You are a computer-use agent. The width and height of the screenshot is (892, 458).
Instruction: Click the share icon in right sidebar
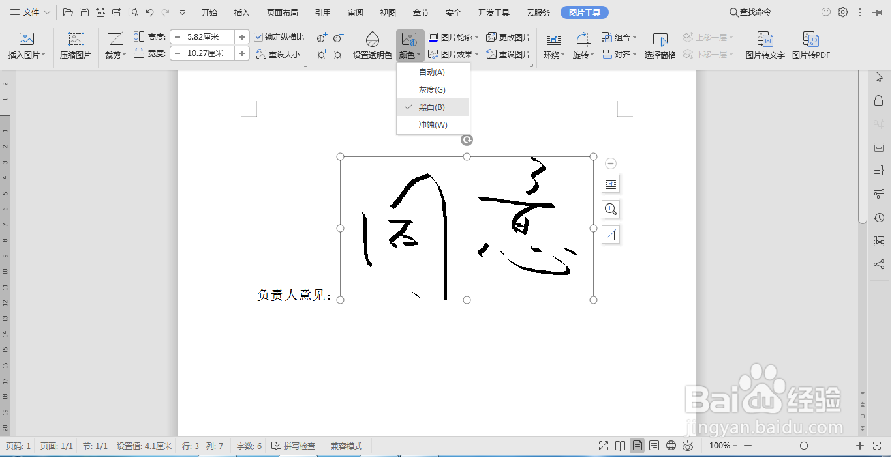879,265
